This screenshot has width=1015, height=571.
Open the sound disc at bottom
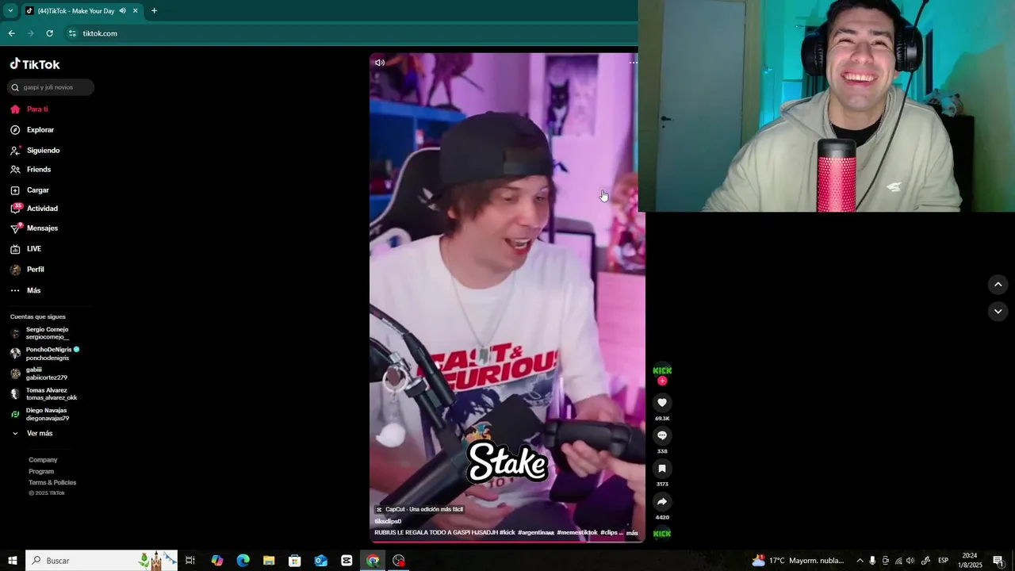(662, 534)
